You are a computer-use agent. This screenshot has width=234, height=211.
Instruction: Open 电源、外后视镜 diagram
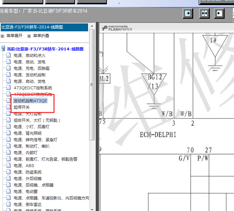[x=27, y=179]
